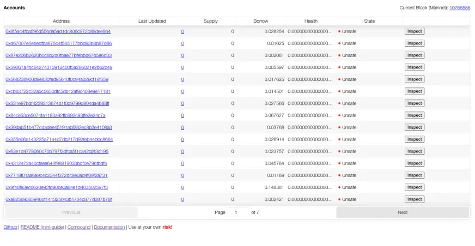475x246 pixels.
Task: Open the Github footer link
Action: pos(10,227)
